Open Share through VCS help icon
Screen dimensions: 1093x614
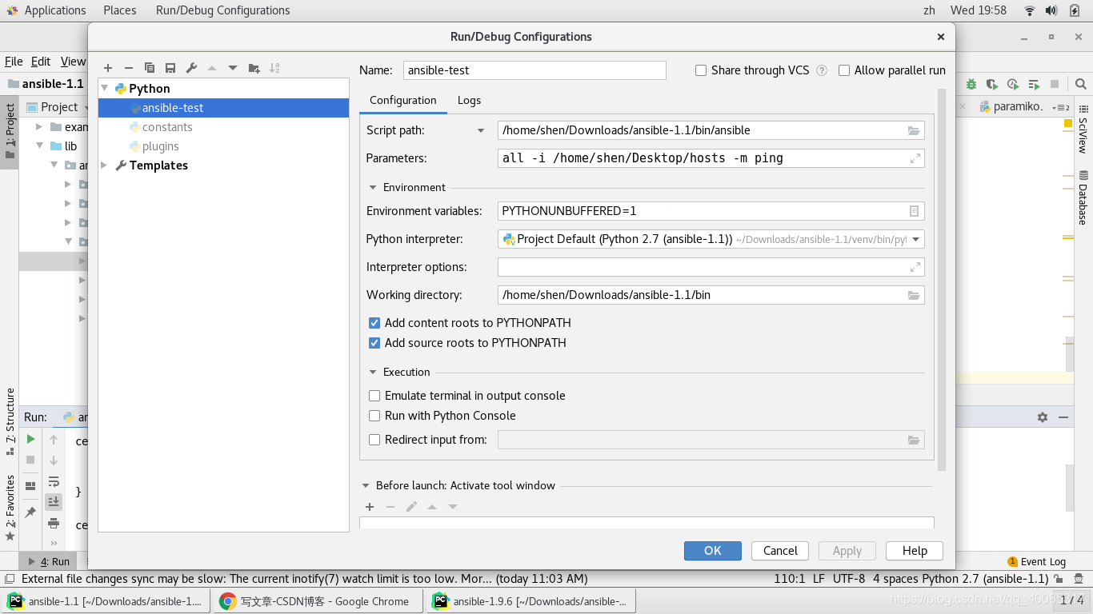[822, 70]
